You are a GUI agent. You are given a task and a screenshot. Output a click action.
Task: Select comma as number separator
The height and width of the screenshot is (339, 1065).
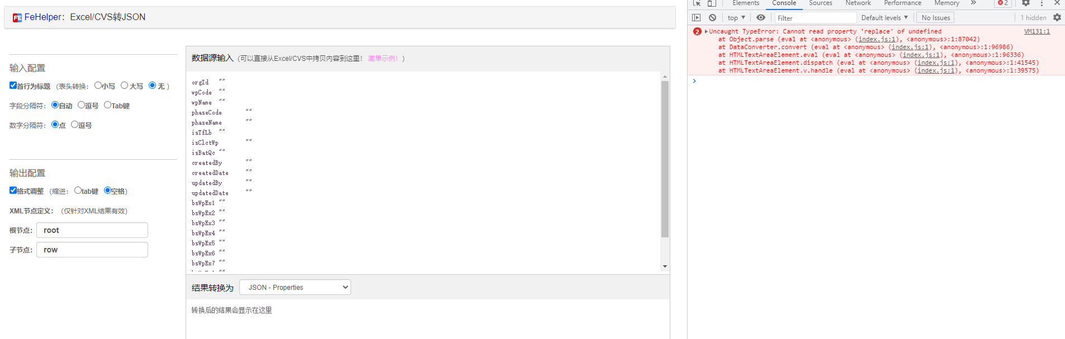point(74,125)
